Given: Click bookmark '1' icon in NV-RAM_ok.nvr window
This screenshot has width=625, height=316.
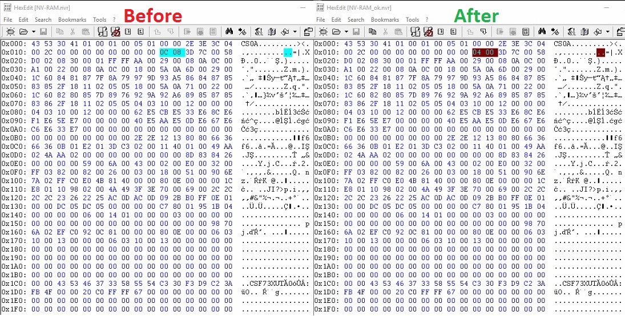Looking at the screenshot, I should 441,31.
